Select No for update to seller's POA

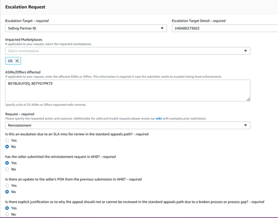7,192
